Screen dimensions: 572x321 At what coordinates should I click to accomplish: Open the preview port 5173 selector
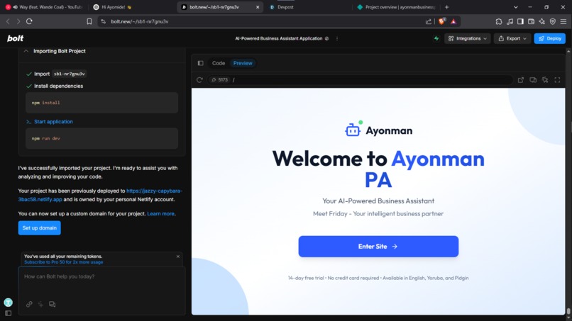point(219,80)
